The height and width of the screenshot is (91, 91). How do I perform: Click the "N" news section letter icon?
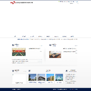(x=13, y=45)
